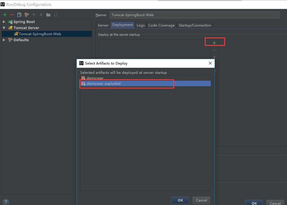Click the Copy Configuration icon
The image size is (287, 205).
[19, 15]
